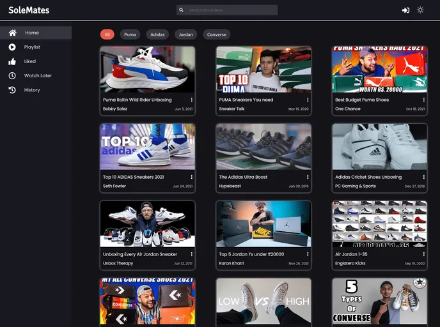Play Best Budget Puma Shoes video thumbnail
This screenshot has width=440, height=327.
tap(379, 69)
